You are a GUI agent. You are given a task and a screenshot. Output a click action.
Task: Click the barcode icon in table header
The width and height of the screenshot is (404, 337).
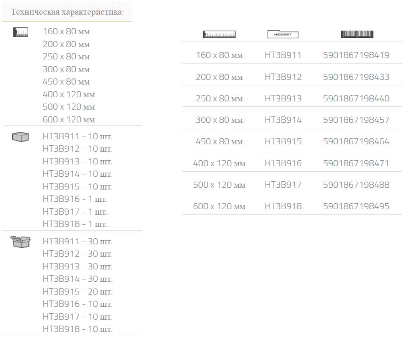(x=357, y=34)
